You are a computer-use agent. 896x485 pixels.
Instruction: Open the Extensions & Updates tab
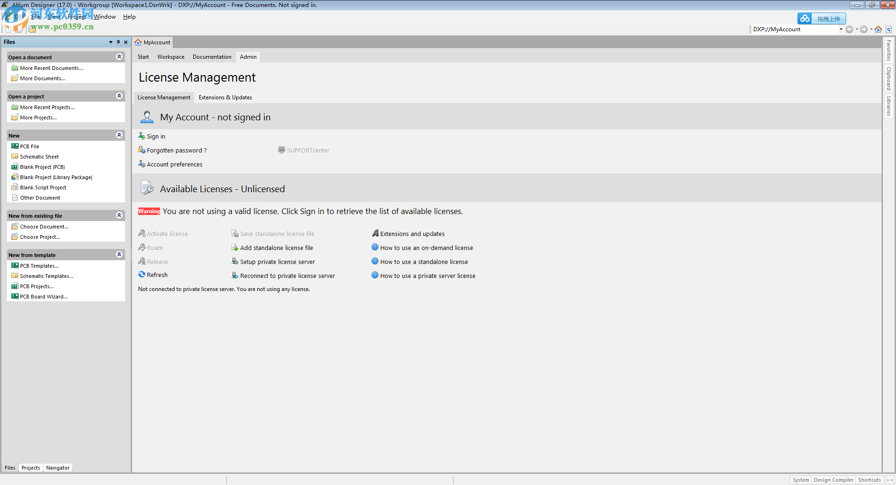click(225, 97)
